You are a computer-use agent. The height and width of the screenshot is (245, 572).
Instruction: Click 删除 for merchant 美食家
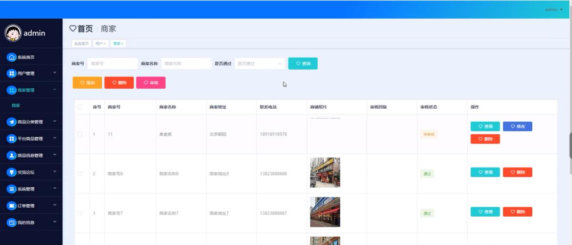pos(485,139)
